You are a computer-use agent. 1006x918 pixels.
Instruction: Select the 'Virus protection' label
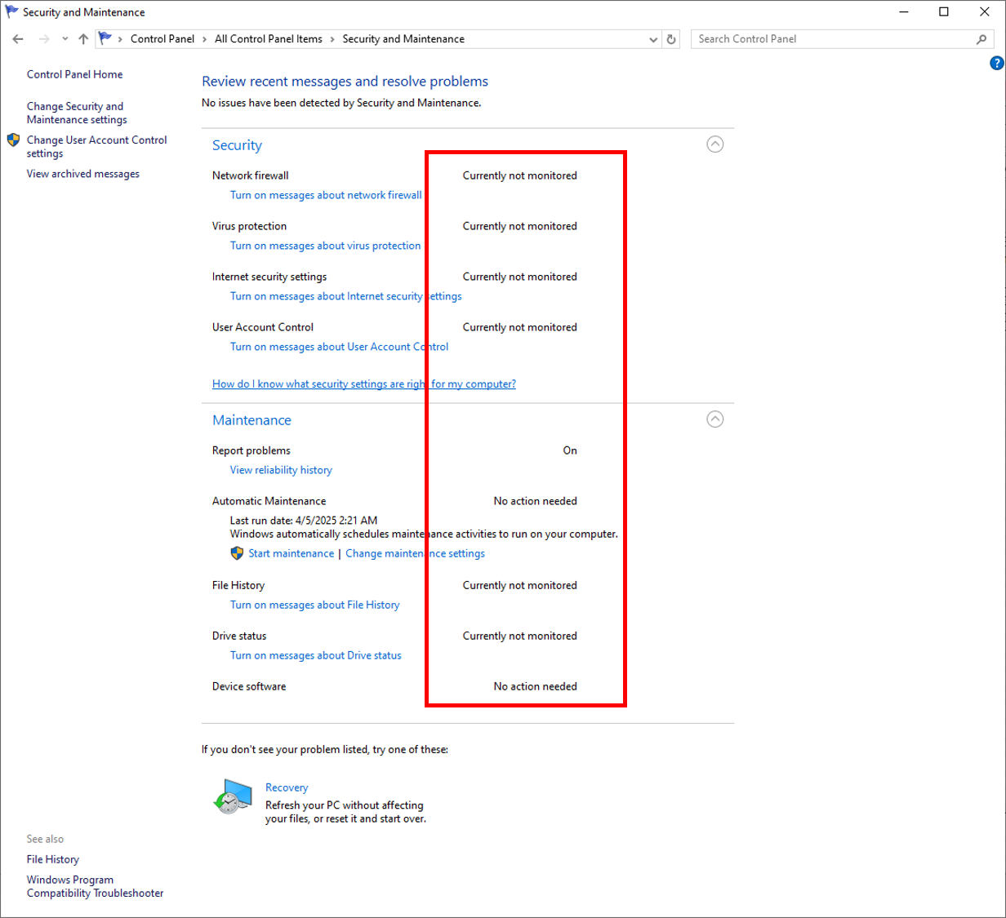(x=249, y=226)
